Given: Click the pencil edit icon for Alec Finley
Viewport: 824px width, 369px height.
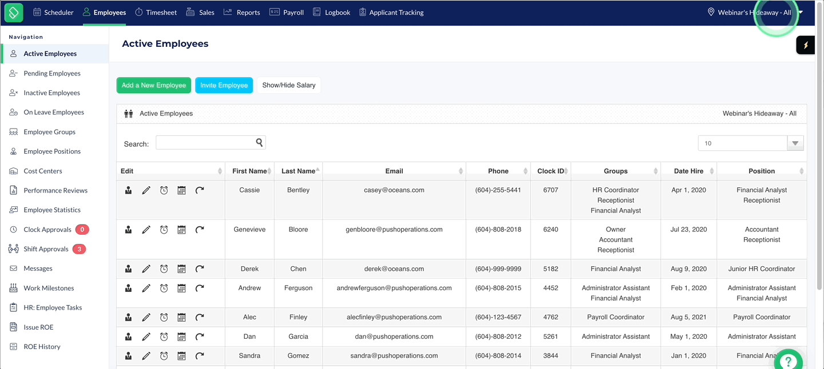Looking at the screenshot, I should pyautogui.click(x=146, y=318).
